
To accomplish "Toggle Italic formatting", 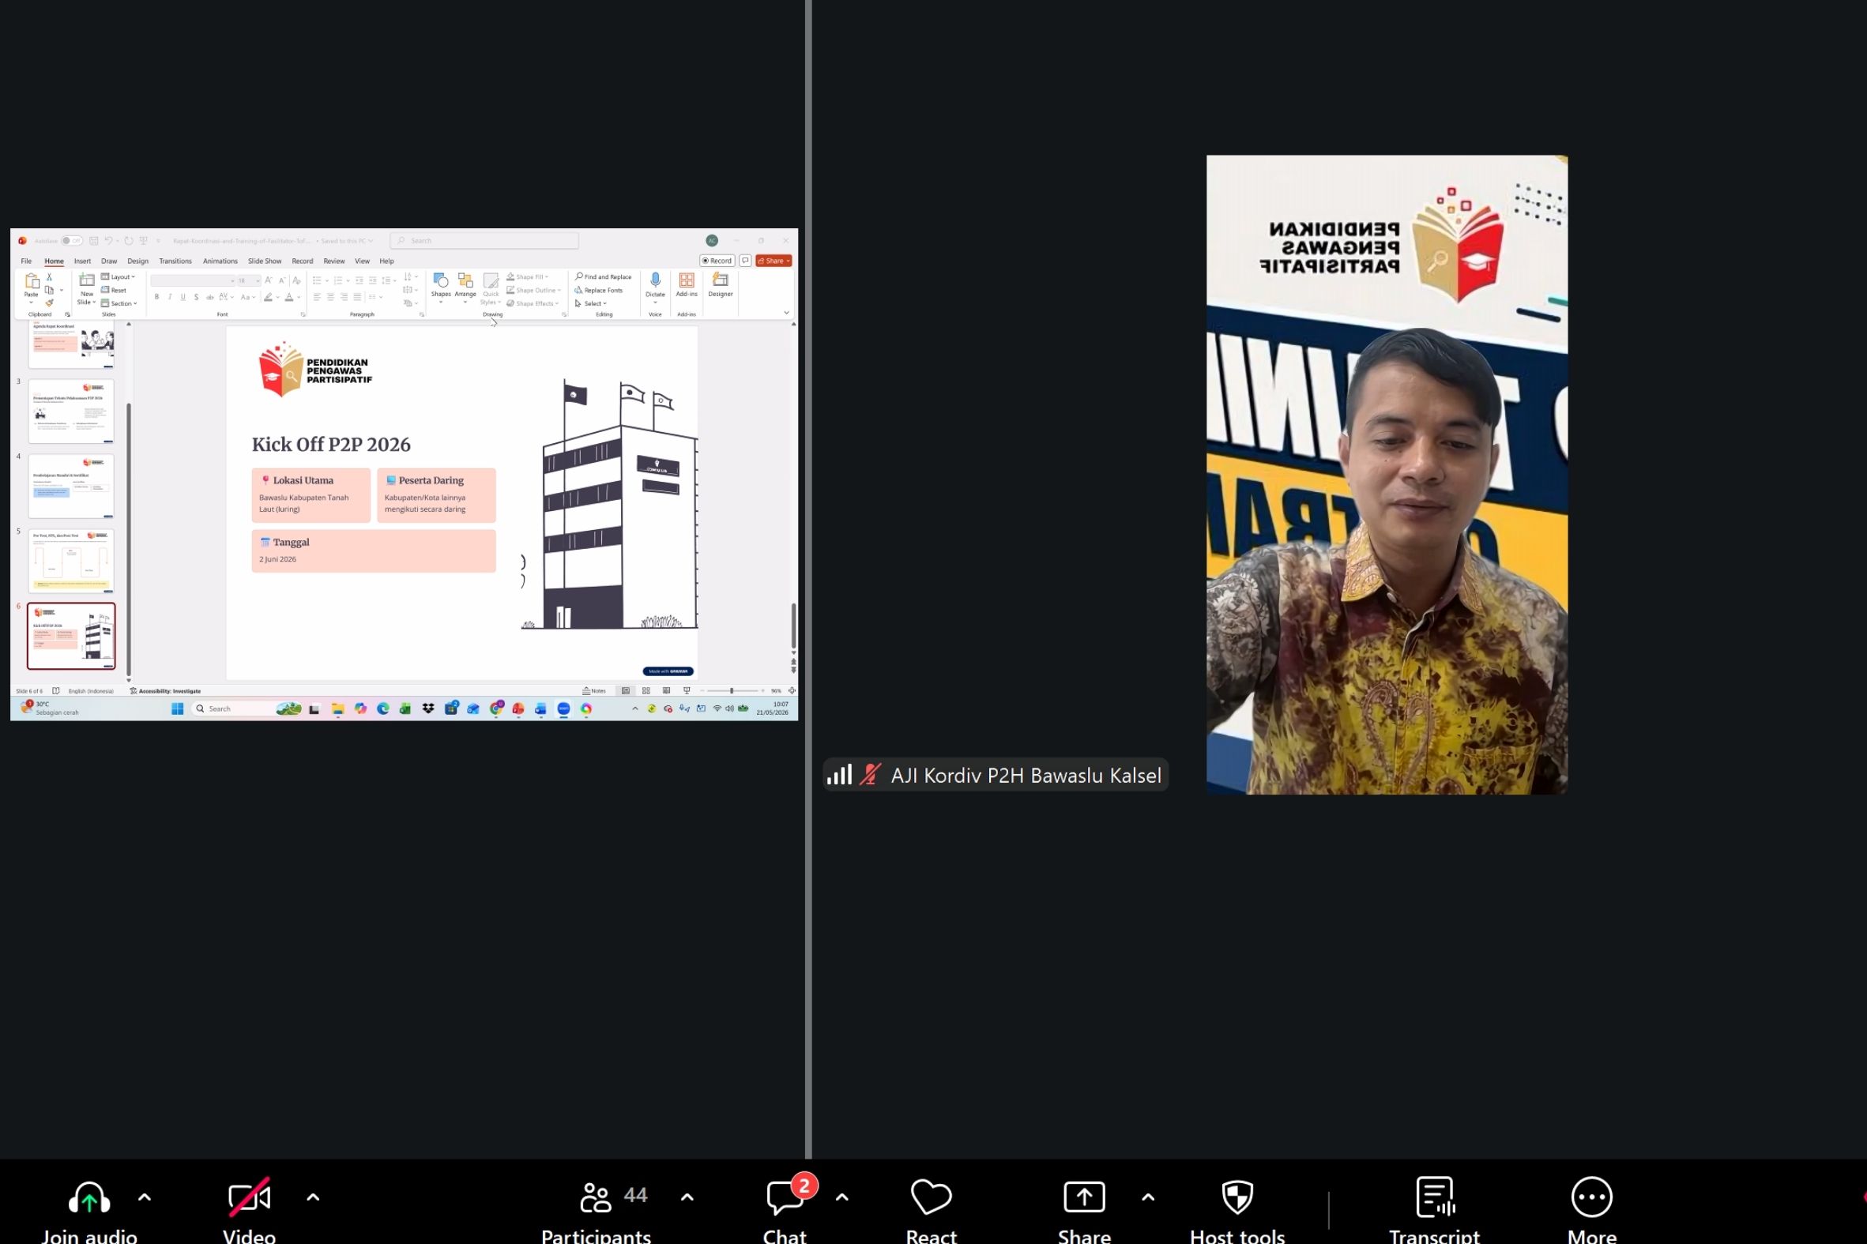I will pos(170,297).
